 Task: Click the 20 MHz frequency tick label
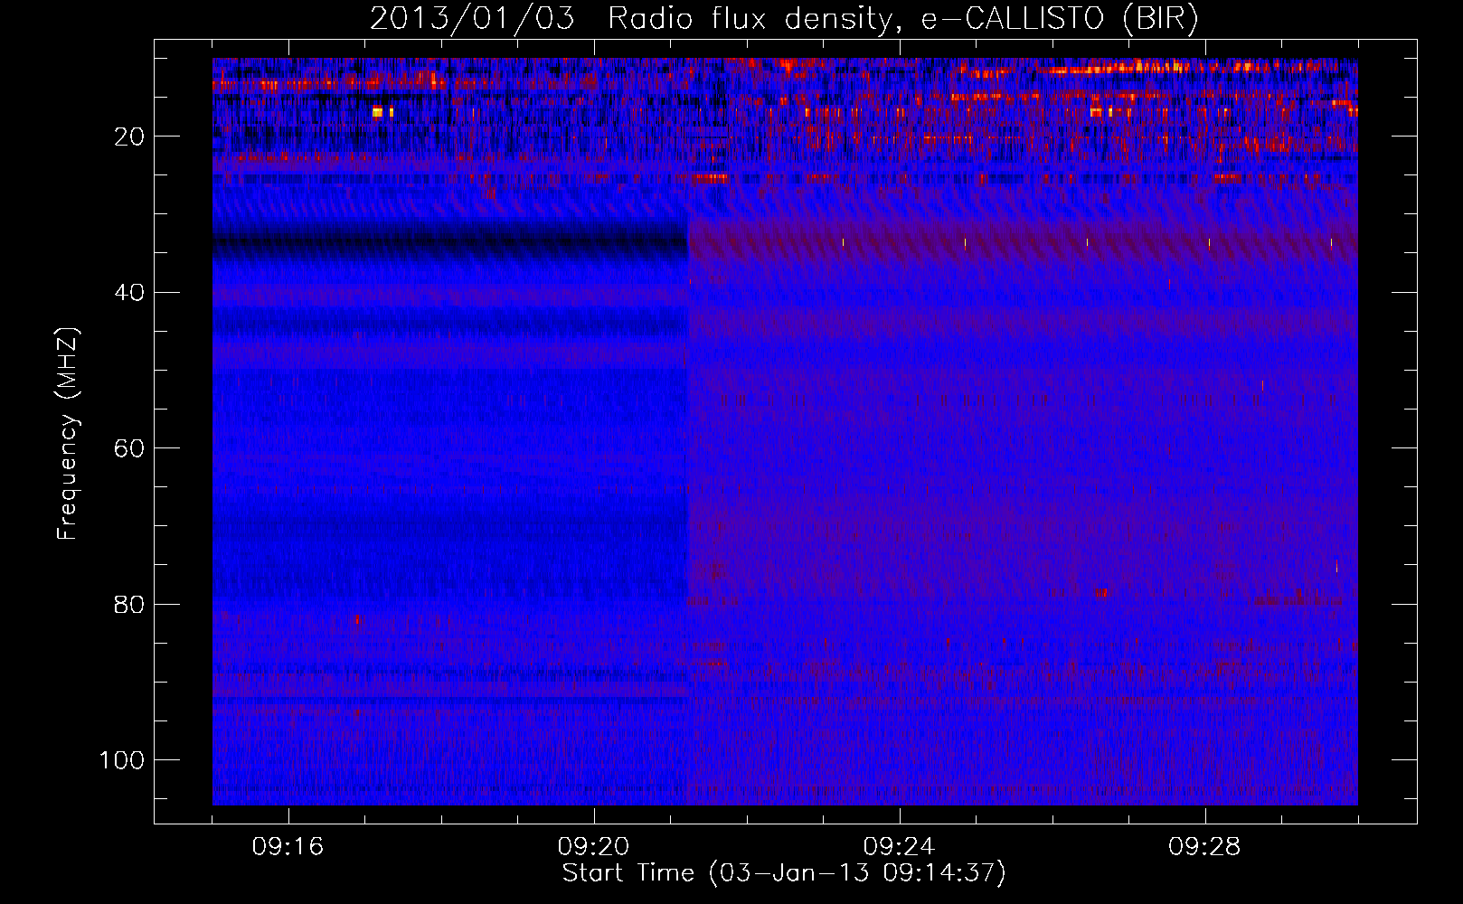(x=130, y=137)
